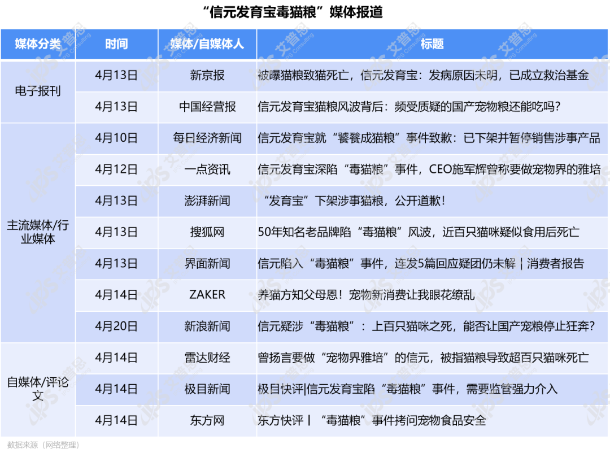Click the 极目新闻 media cell
Viewport: 610px width, 453px height.
pos(207,389)
